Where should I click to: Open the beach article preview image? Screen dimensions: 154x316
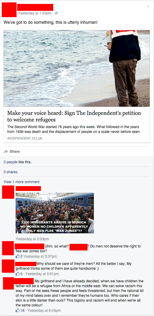click(x=77, y=68)
